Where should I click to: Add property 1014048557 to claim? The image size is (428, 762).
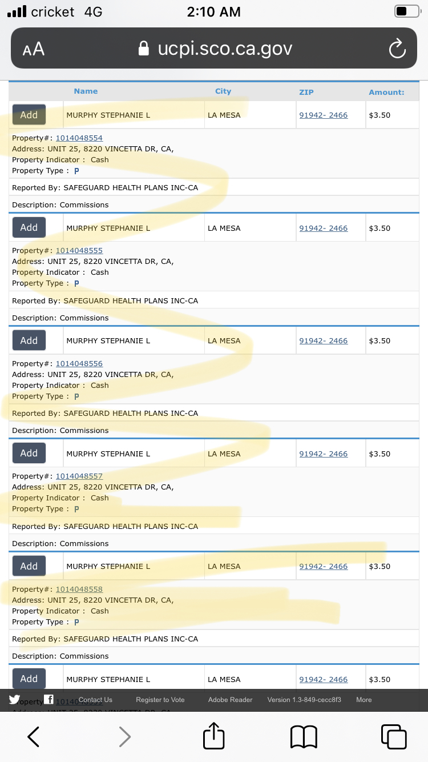[29, 453]
